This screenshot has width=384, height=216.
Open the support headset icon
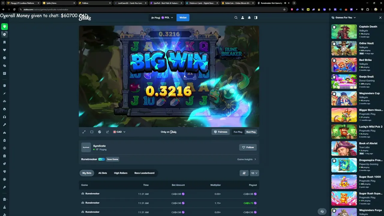[322, 211]
